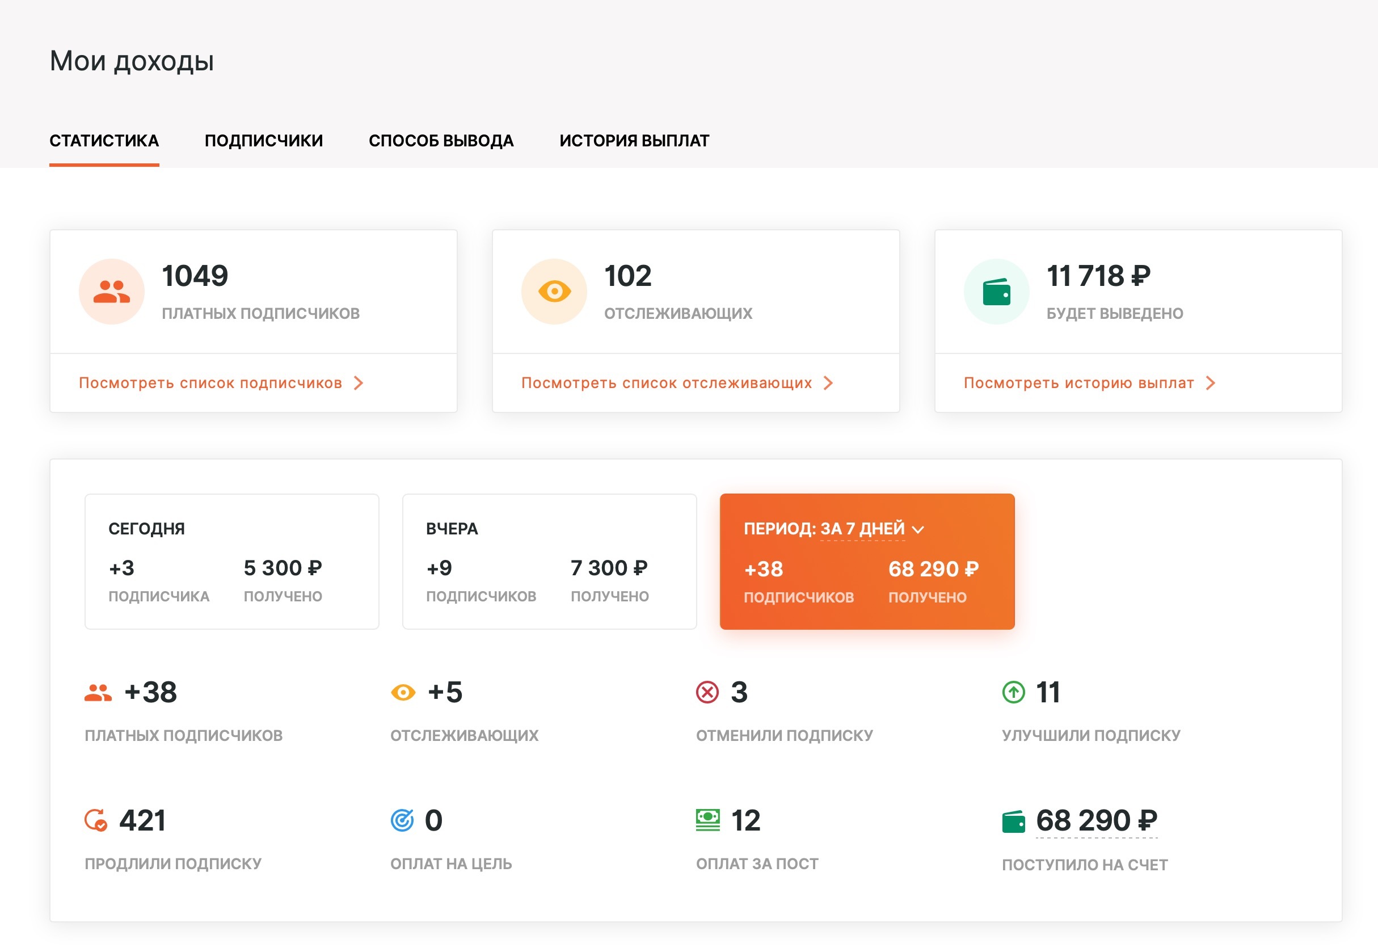This screenshot has height=948, width=1378.
Task: Open link Посмотреть список отслеживающих
Action: click(x=667, y=383)
